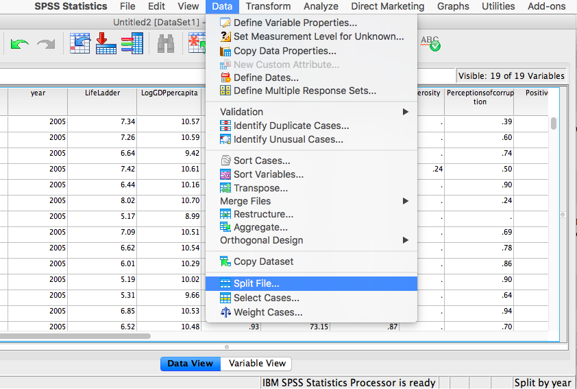577x389 pixels.
Task: Choose Weight Cases... menu item
Action: [x=311, y=312]
